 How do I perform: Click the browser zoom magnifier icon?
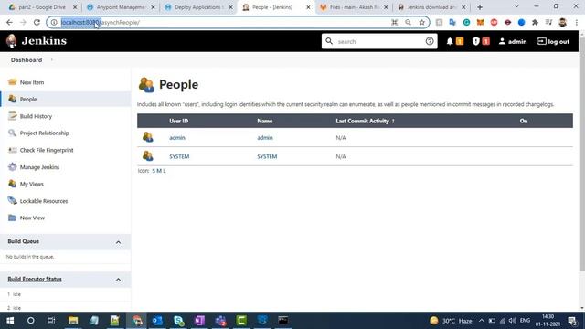pos(409,22)
